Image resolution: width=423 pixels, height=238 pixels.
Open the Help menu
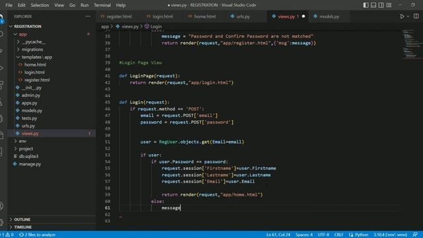tap(120, 5)
